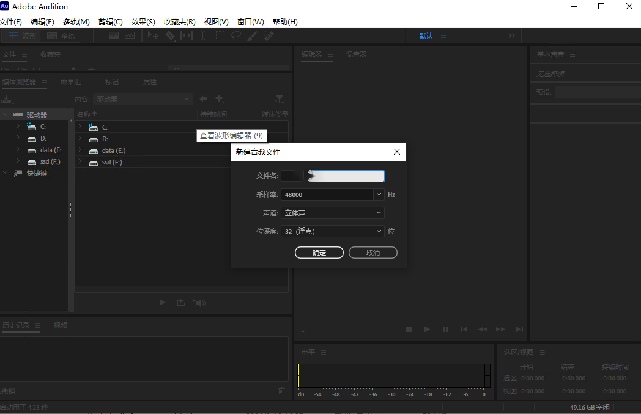Switch to the 视频 tab
The height and width of the screenshot is (414, 641).
tap(61, 326)
